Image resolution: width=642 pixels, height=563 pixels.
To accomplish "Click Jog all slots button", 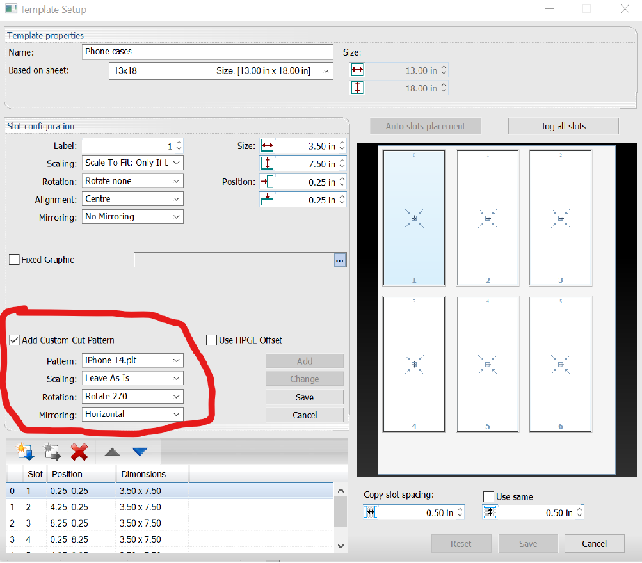I will tap(563, 126).
